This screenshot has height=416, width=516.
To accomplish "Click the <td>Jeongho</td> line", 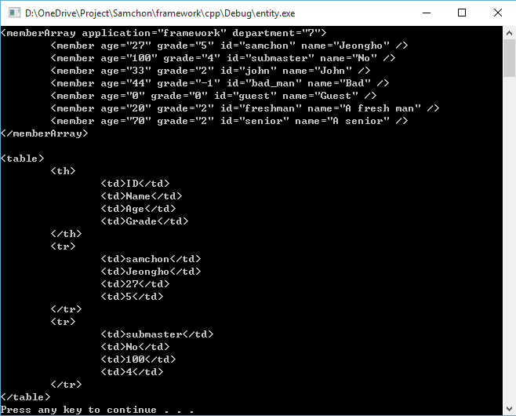I will [151, 272].
